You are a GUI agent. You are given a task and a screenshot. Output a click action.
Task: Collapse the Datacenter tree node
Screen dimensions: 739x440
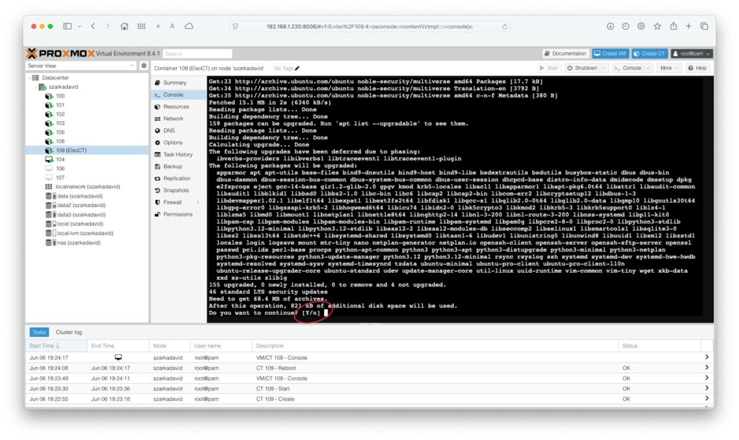(29, 78)
